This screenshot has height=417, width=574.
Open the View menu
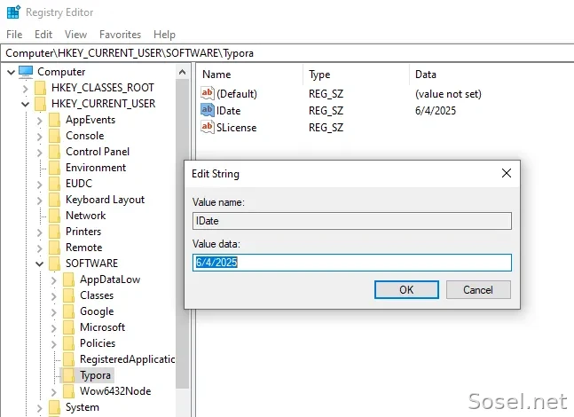75,35
